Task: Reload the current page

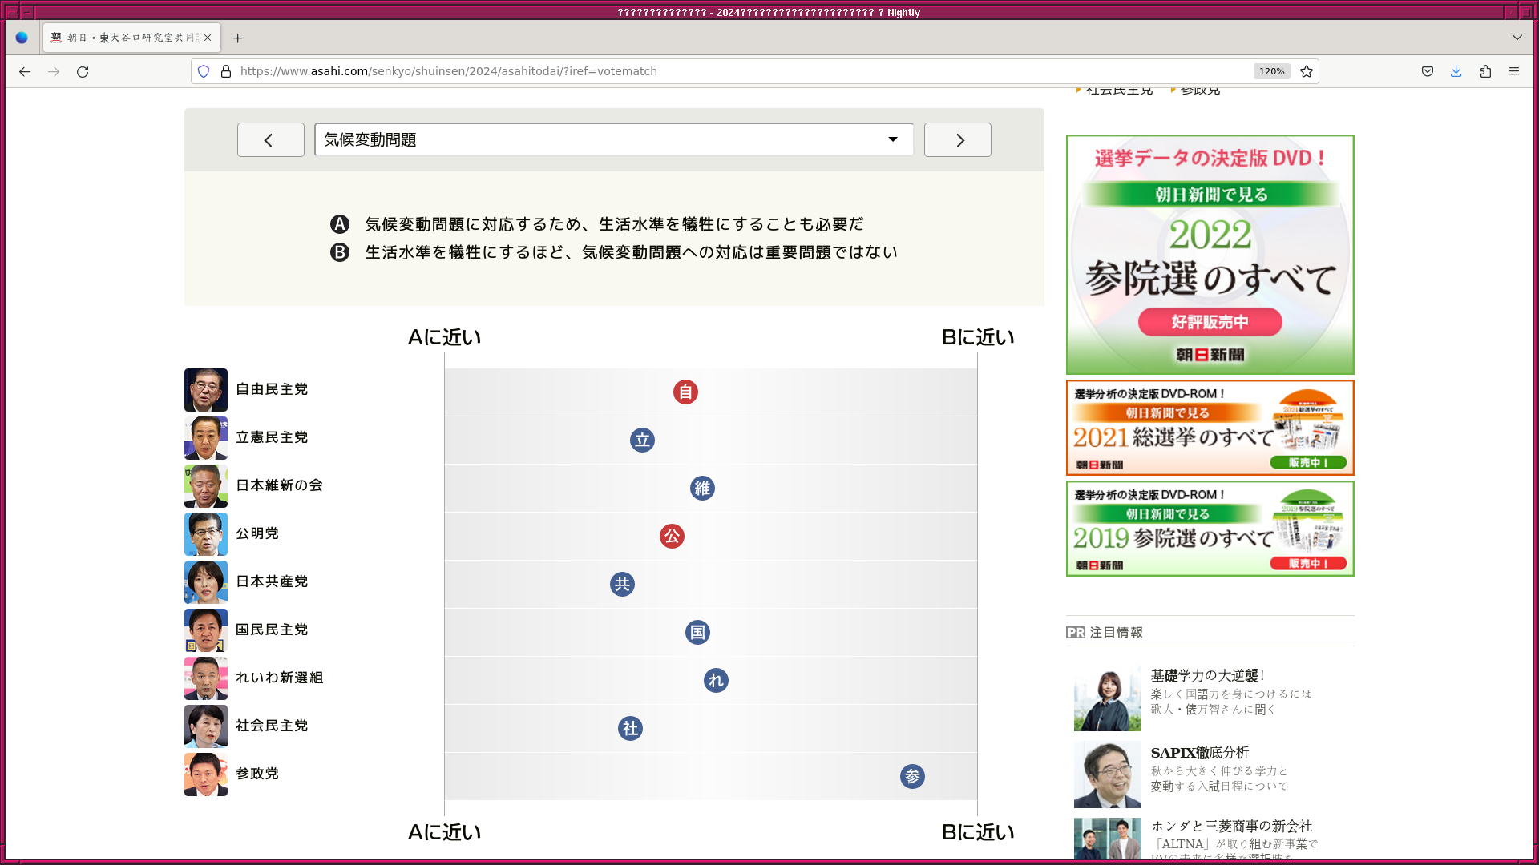Action: 83,71
